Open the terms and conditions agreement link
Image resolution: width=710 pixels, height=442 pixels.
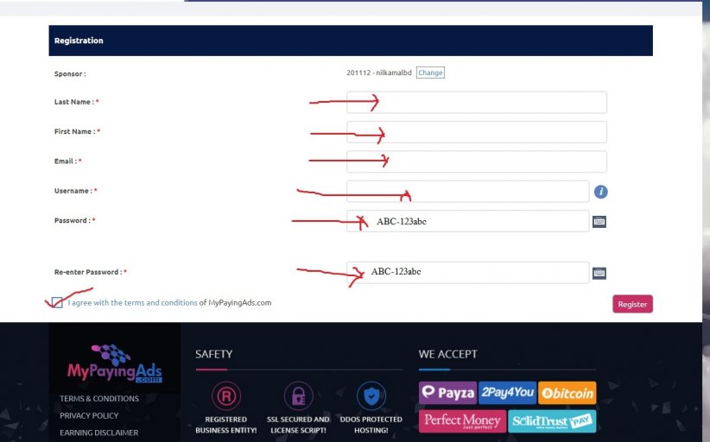(x=132, y=303)
